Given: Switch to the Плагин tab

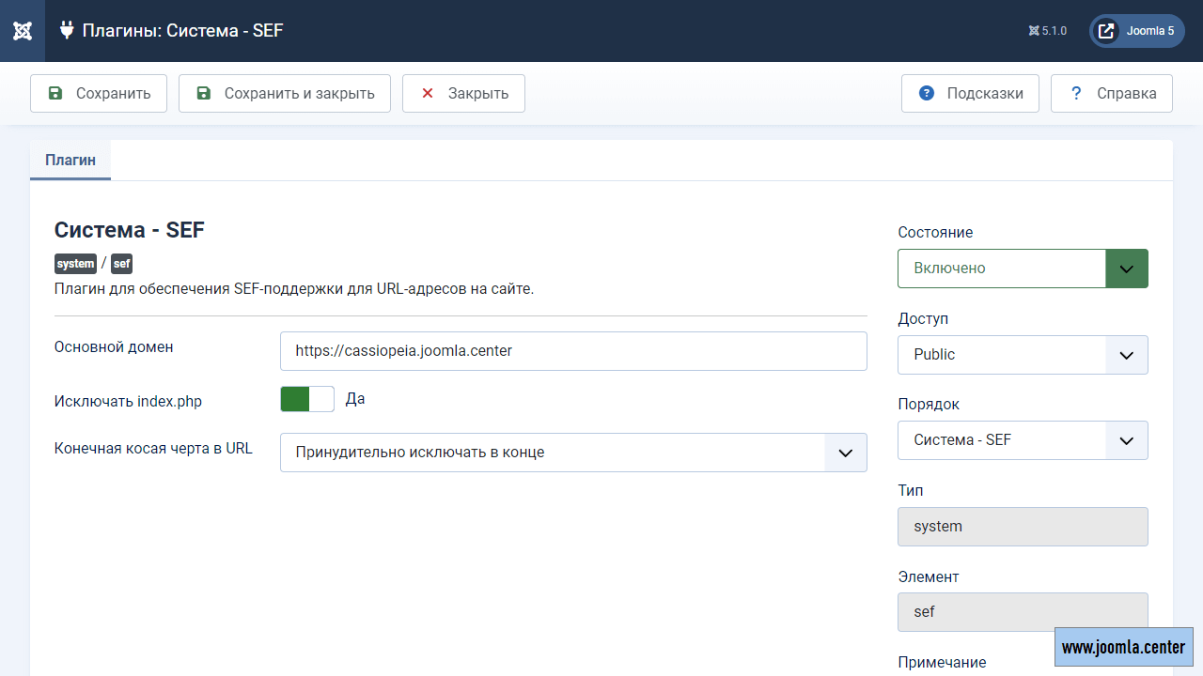Looking at the screenshot, I should click(70, 161).
